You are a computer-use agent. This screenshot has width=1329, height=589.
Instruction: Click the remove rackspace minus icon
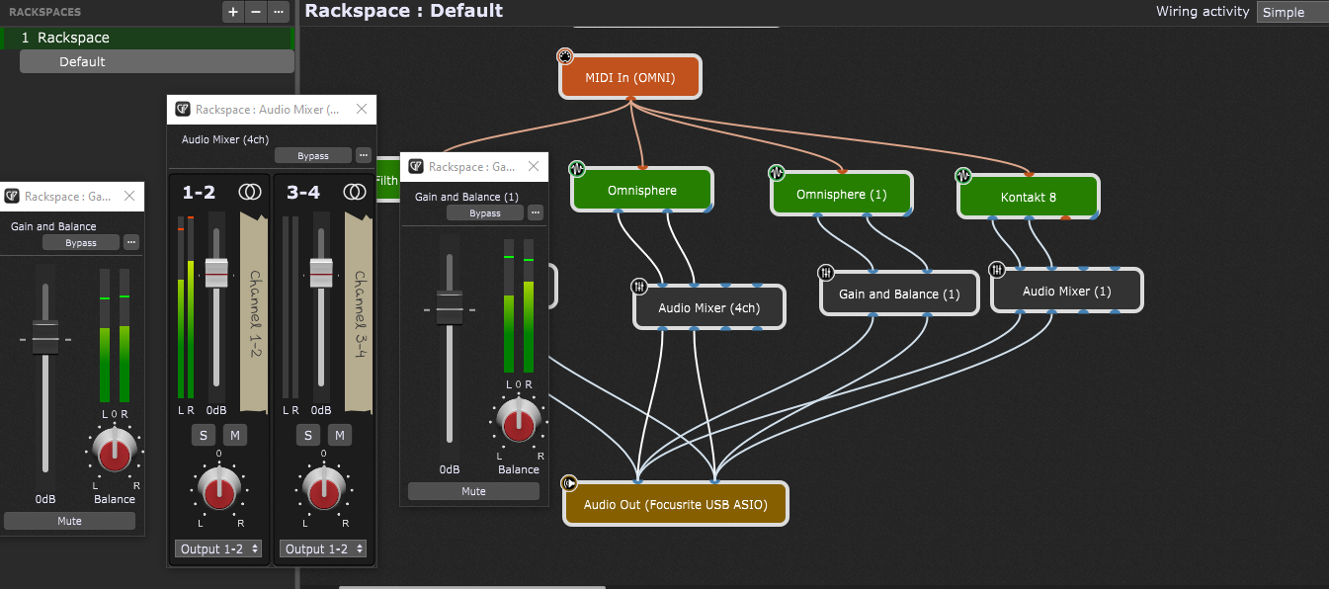[x=255, y=12]
